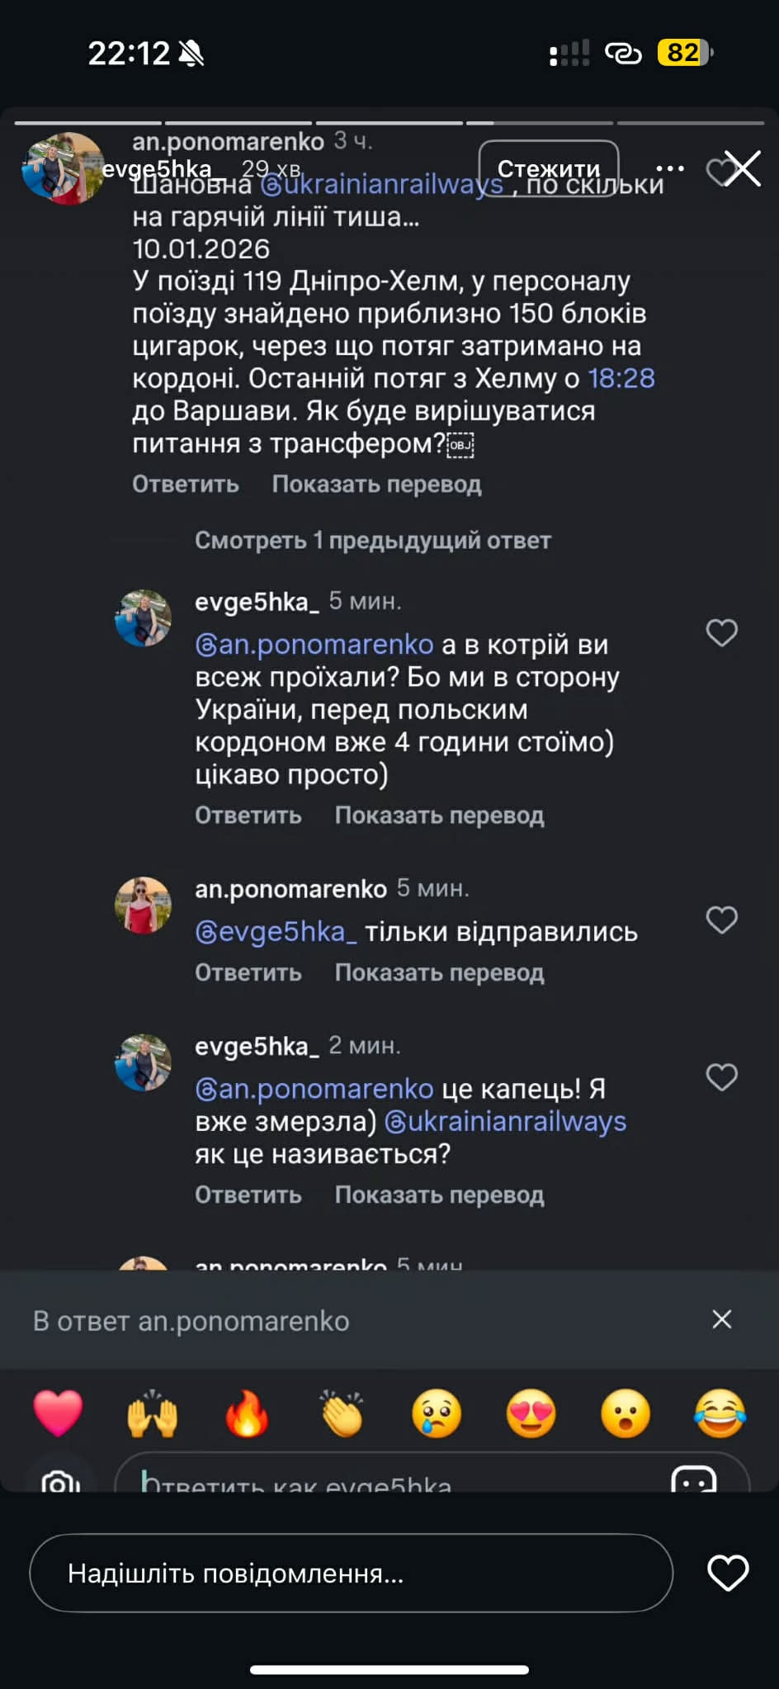The image size is (779, 1689).
Task: Like the first evge5hka_ comment
Action: coord(721,633)
